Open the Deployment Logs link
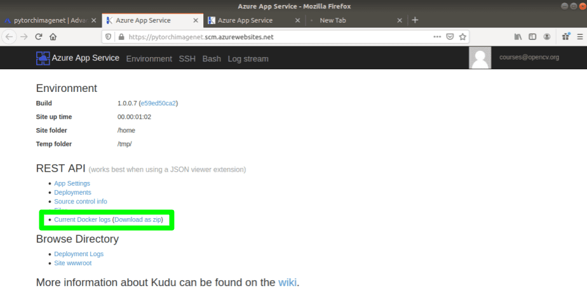 [79, 254]
